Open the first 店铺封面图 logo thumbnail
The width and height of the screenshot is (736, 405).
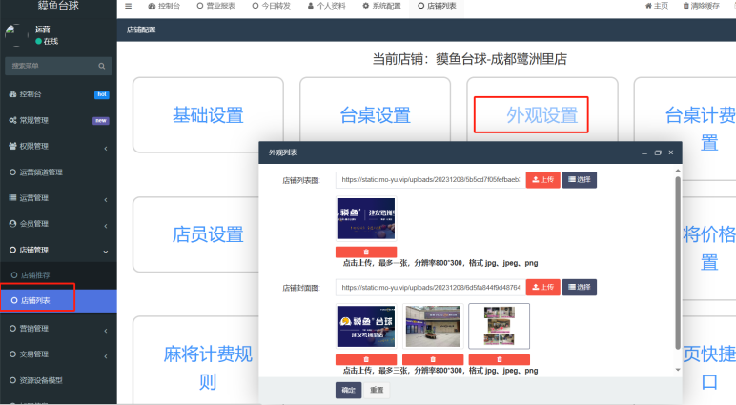pos(366,326)
